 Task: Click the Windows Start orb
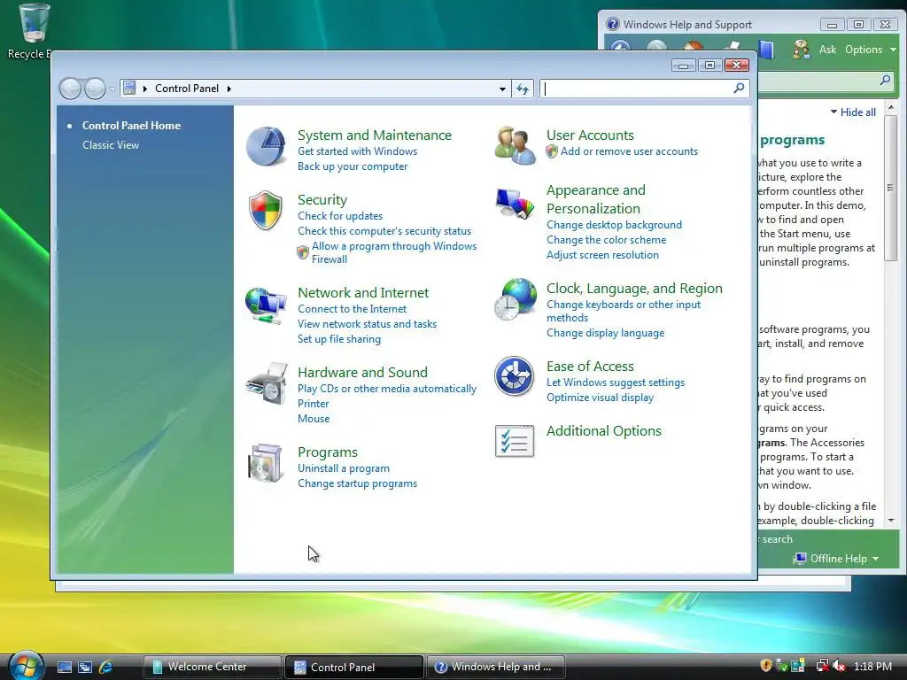pos(26,666)
